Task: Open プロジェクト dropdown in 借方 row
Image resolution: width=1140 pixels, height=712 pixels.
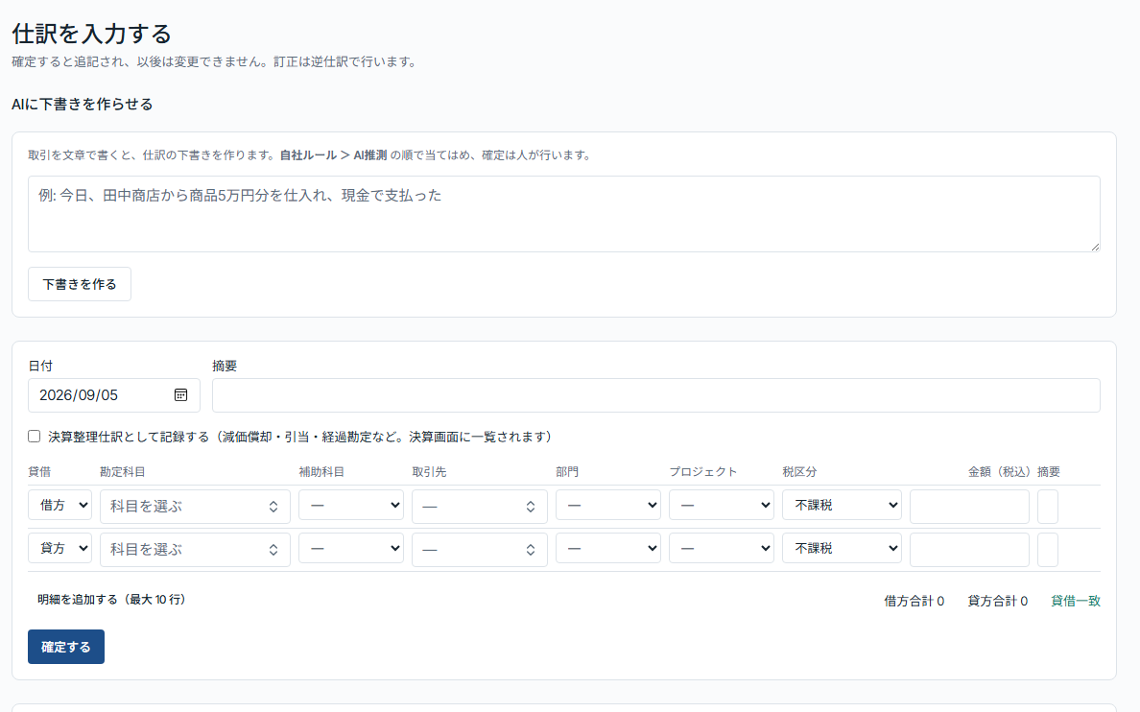Action: click(x=722, y=505)
